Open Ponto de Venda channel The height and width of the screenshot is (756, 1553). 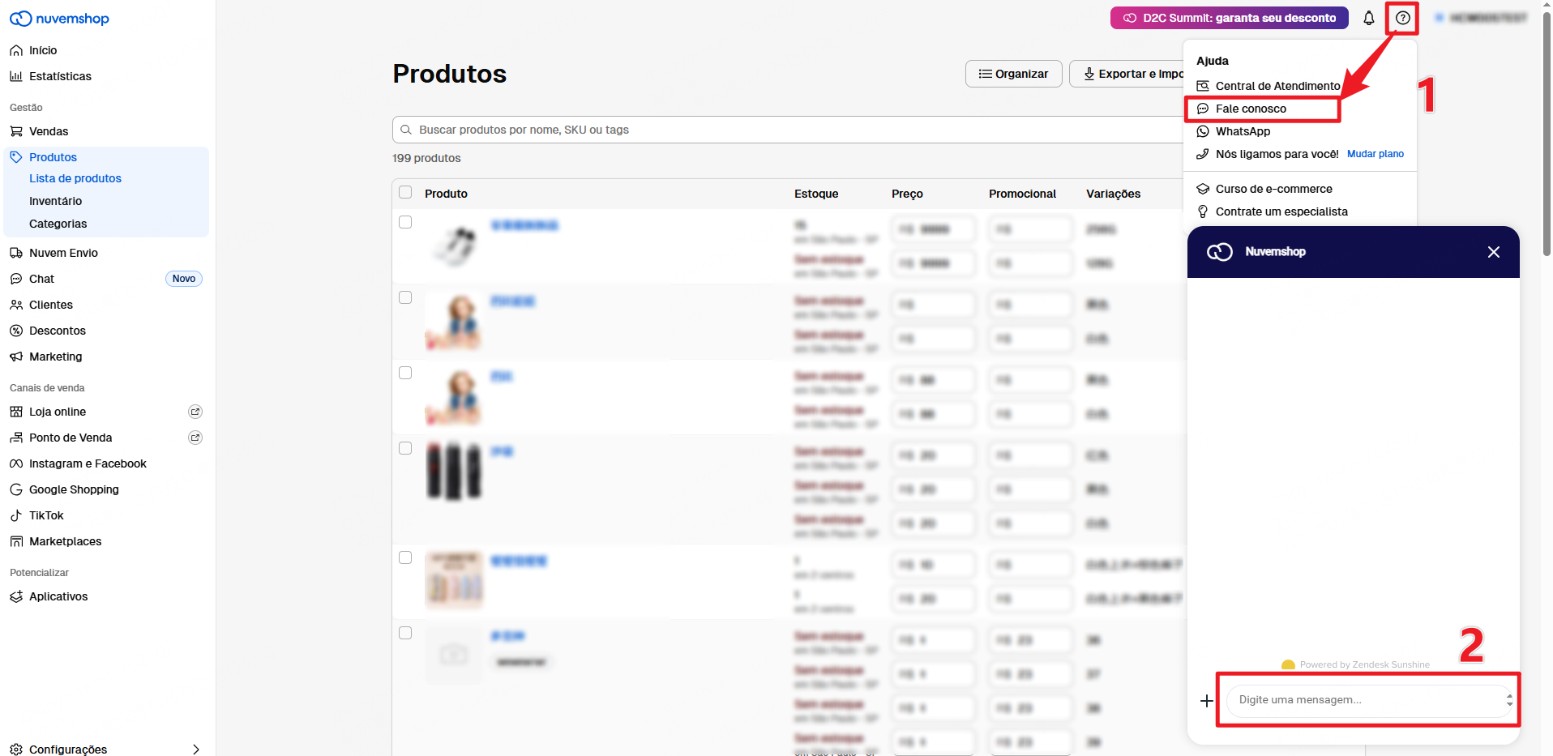coord(71,438)
